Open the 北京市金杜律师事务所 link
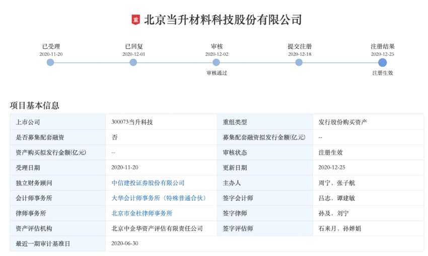Viewport: 428px width, 256px height. click(142, 213)
